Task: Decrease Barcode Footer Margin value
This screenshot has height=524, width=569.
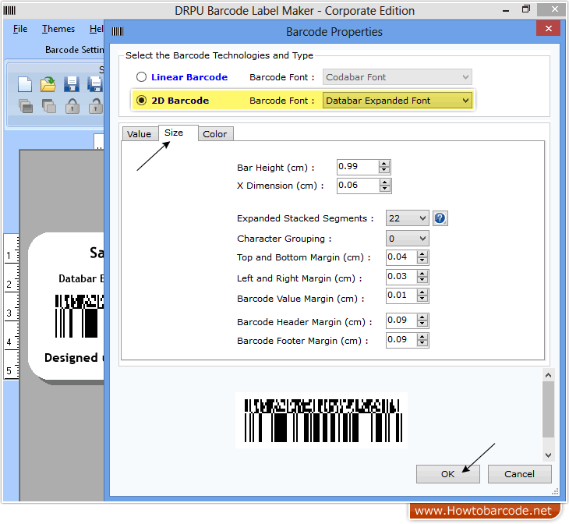Action: tap(422, 343)
